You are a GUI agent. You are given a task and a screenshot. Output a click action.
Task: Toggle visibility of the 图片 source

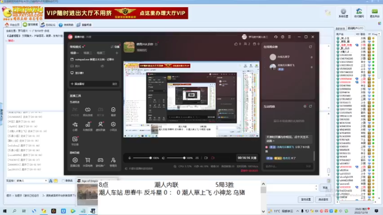click(x=102, y=66)
